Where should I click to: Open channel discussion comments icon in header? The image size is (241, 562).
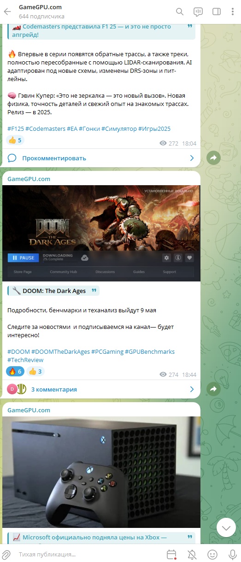coord(198,12)
